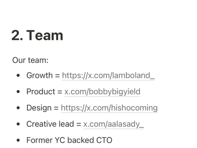Follow the x.com/hishocoming Design link
This screenshot has height=148, width=197.
click(109, 108)
